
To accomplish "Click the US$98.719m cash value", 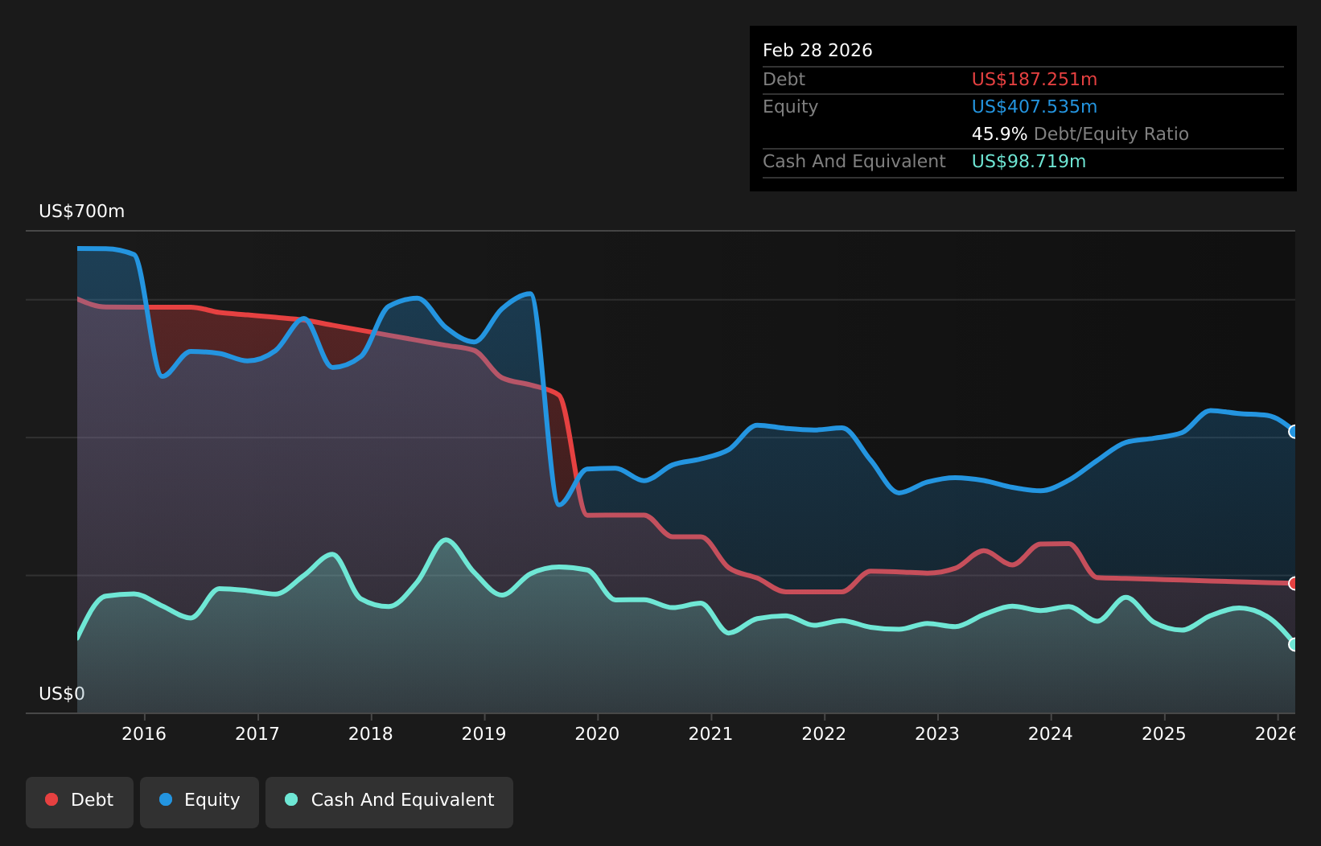I will [x=1029, y=162].
